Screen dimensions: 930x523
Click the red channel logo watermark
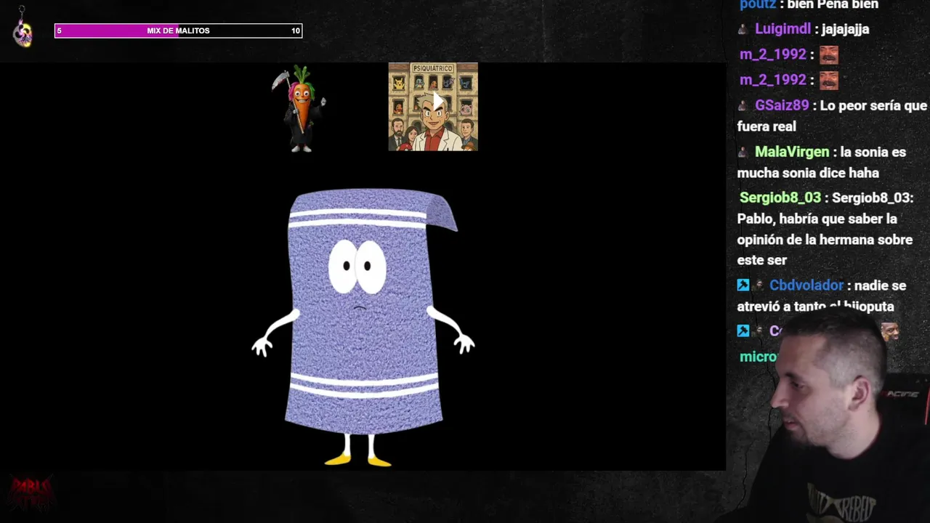[31, 494]
